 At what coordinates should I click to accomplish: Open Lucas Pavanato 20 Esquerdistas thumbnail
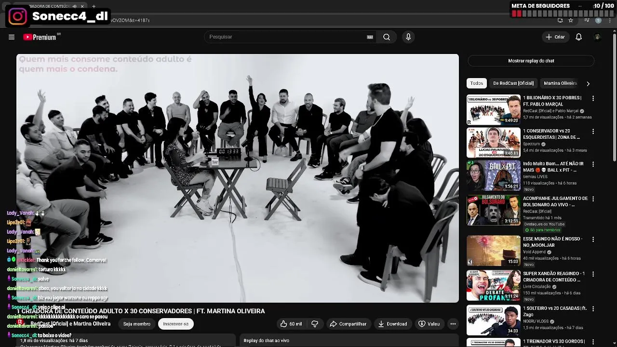point(494,143)
